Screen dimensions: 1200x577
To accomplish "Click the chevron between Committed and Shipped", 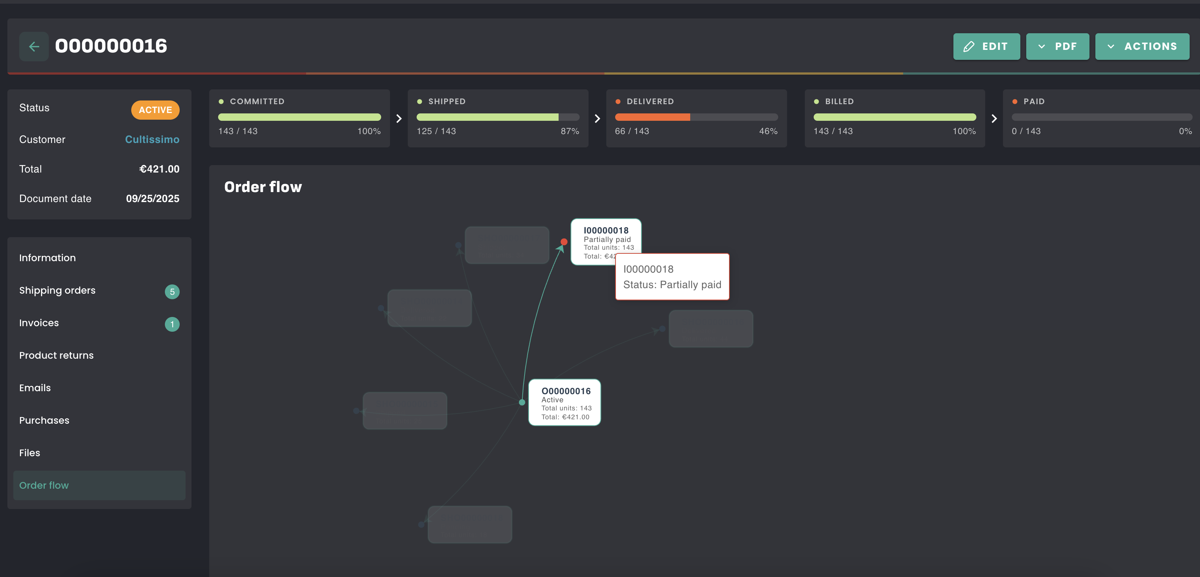I will pos(399,119).
